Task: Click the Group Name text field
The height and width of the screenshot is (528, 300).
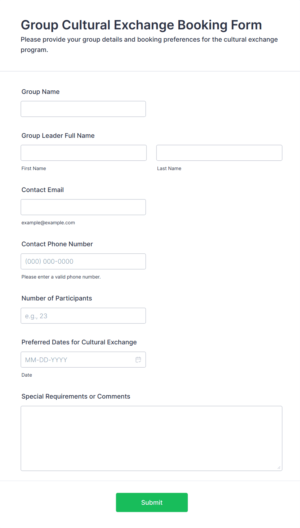Action: coord(83,109)
